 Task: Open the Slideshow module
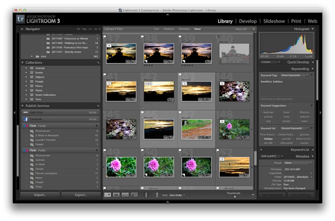coord(275,21)
